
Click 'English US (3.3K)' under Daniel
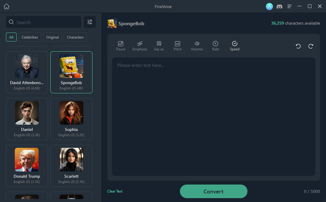[27, 135]
